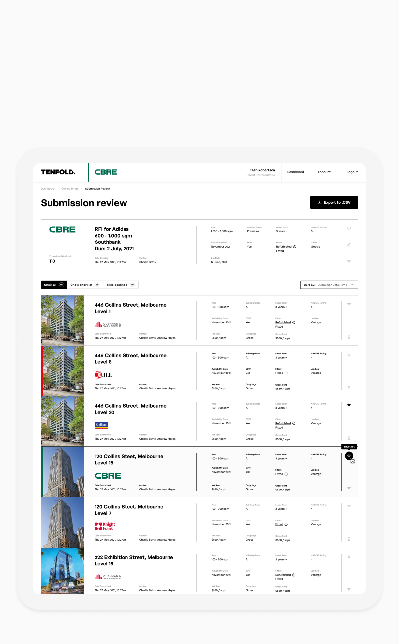Viewport: 399px width, 644px height.
Task: Delete 446 Collins Street Level 1 submission
Action: click(349, 337)
